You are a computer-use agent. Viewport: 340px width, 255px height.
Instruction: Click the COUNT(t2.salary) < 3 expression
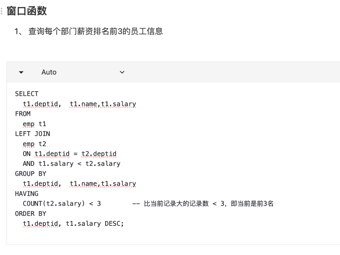coord(62,204)
